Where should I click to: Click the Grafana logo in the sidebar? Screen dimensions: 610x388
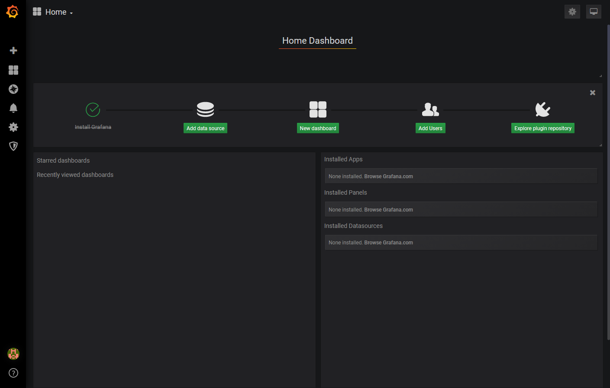13,12
